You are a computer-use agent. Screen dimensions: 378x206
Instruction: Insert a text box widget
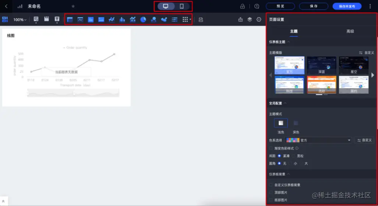click(x=57, y=19)
